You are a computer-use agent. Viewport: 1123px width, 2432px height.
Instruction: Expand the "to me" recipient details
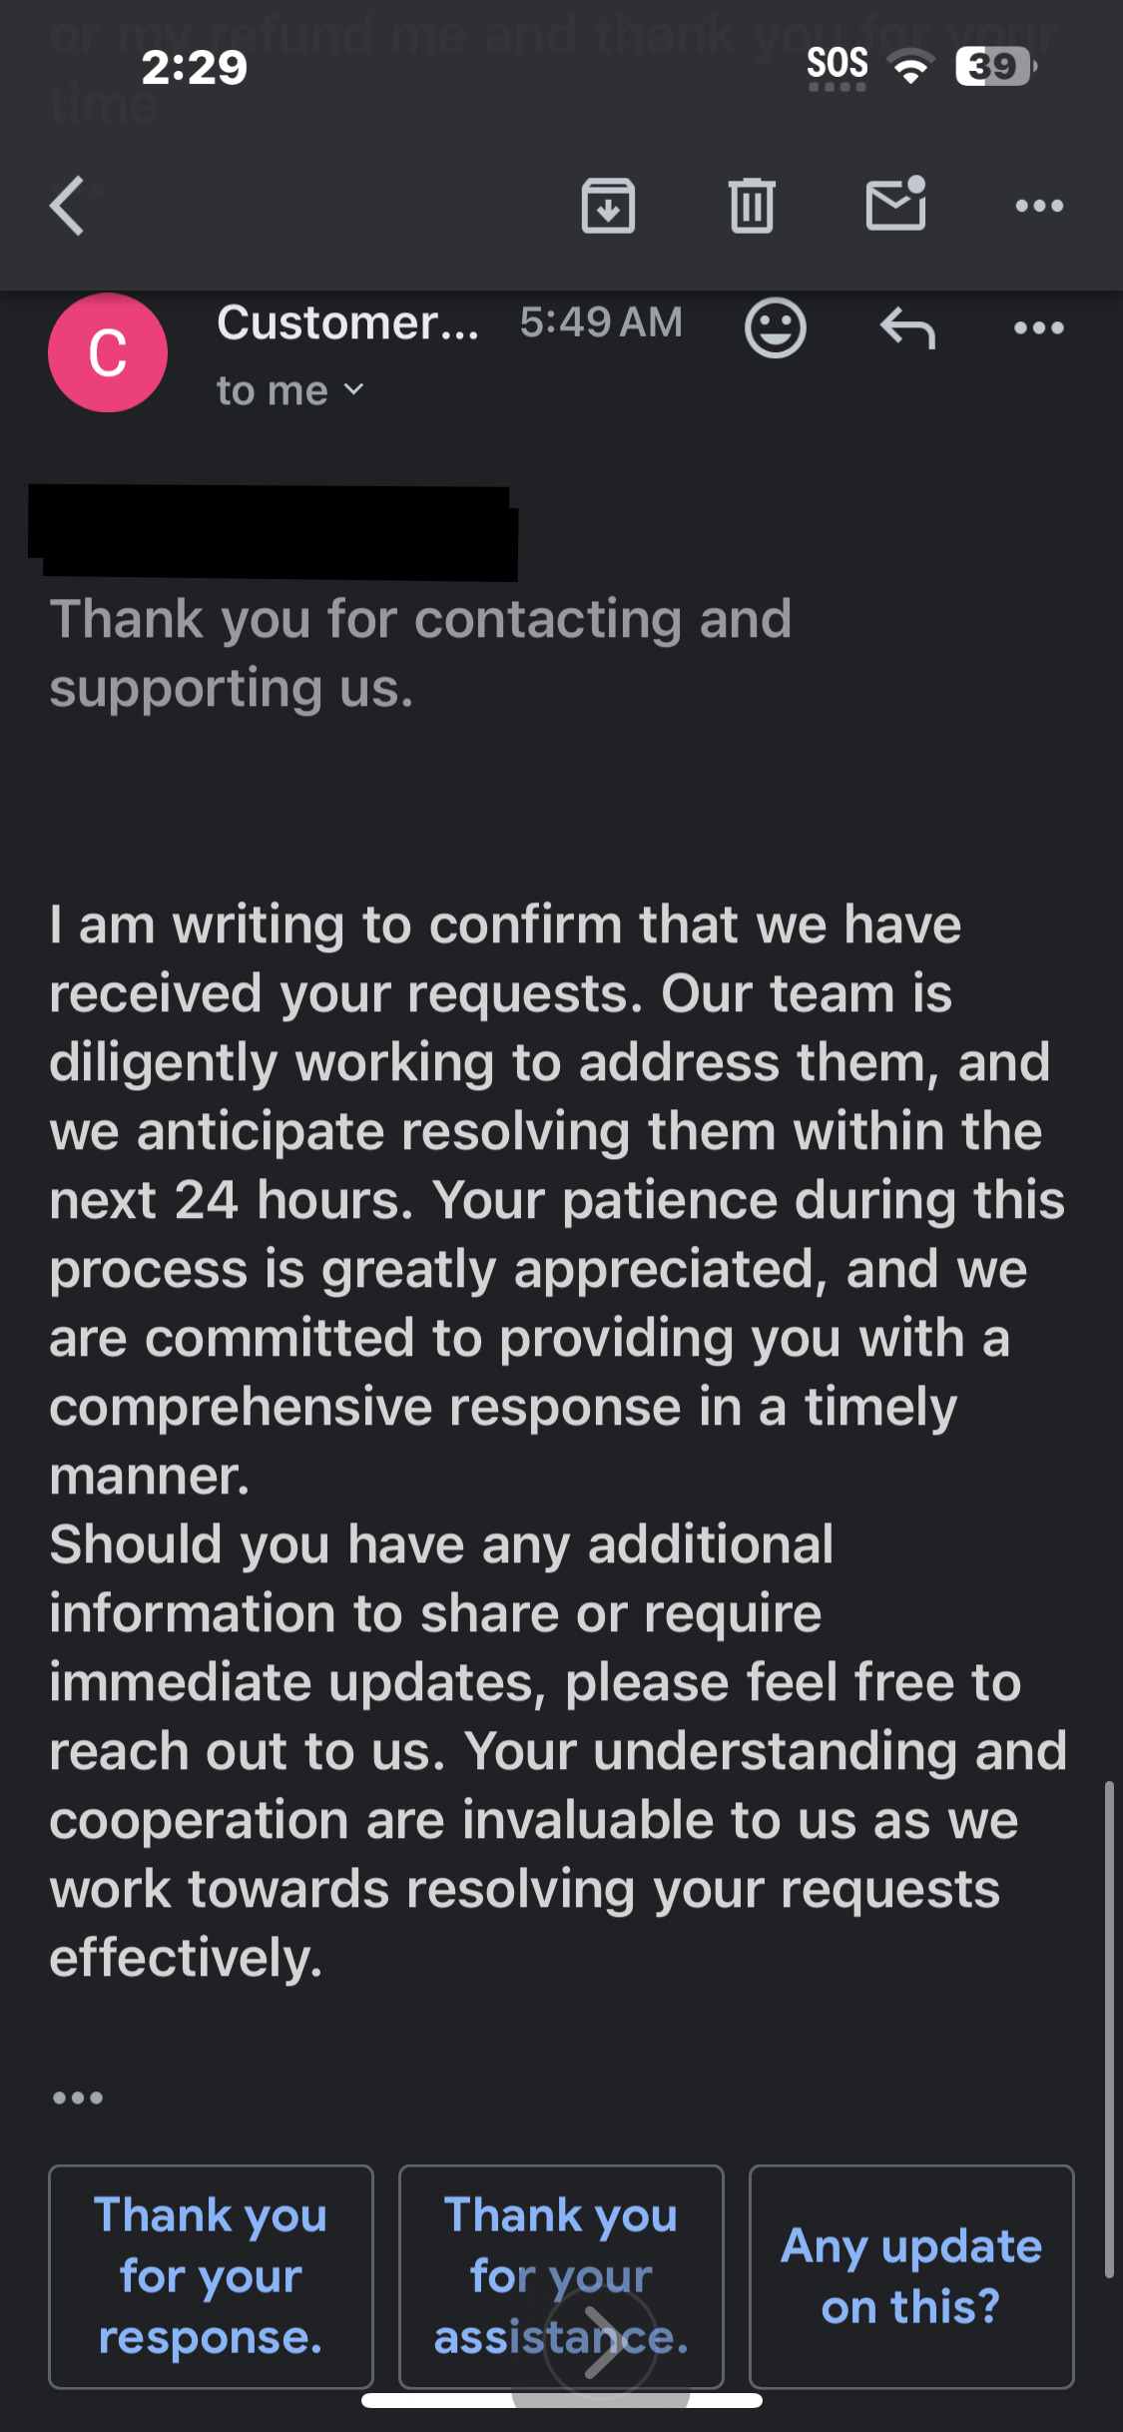290,390
